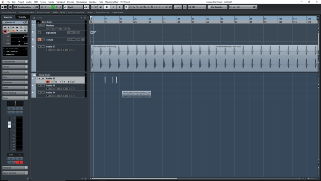The width and height of the screenshot is (321, 181).
Task: Open the Use Quantize grid dropdown
Action: tap(217, 7)
